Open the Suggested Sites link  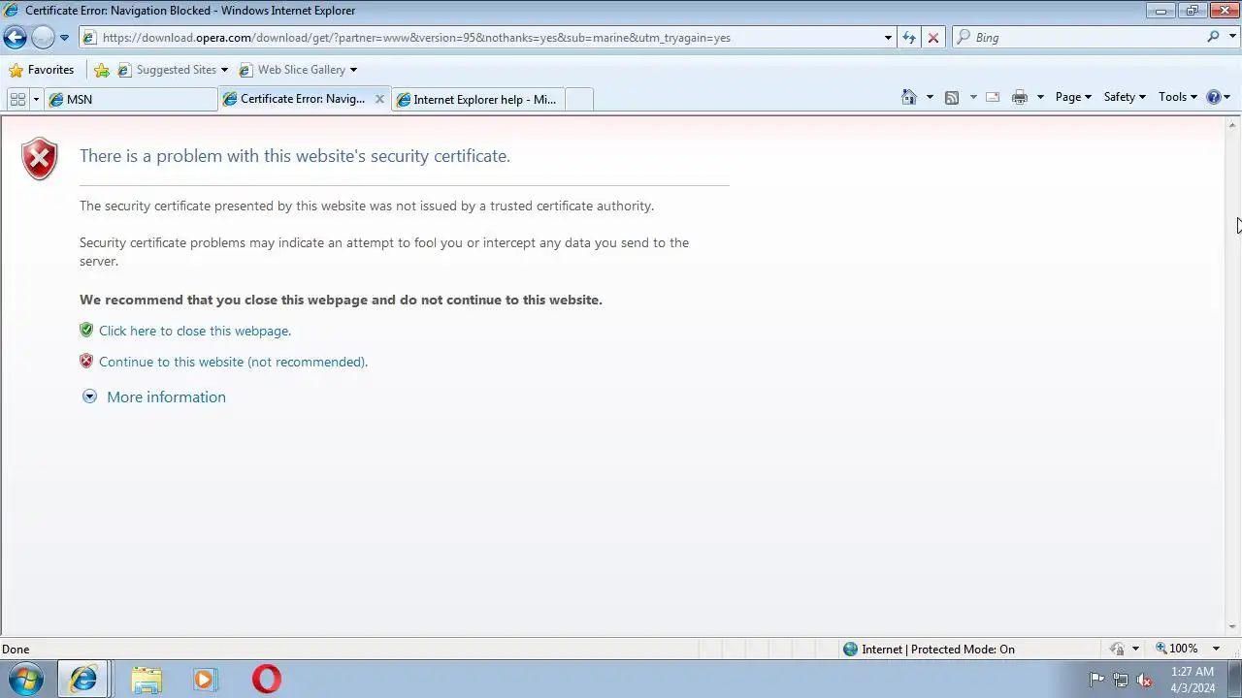(173, 70)
